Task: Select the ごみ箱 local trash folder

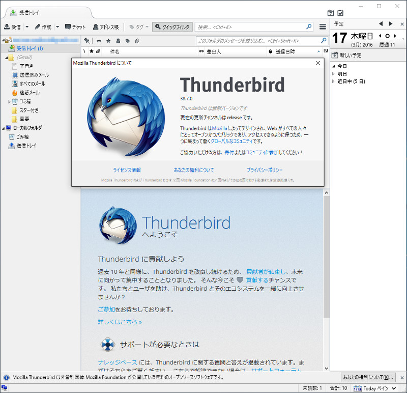Action: [22, 136]
